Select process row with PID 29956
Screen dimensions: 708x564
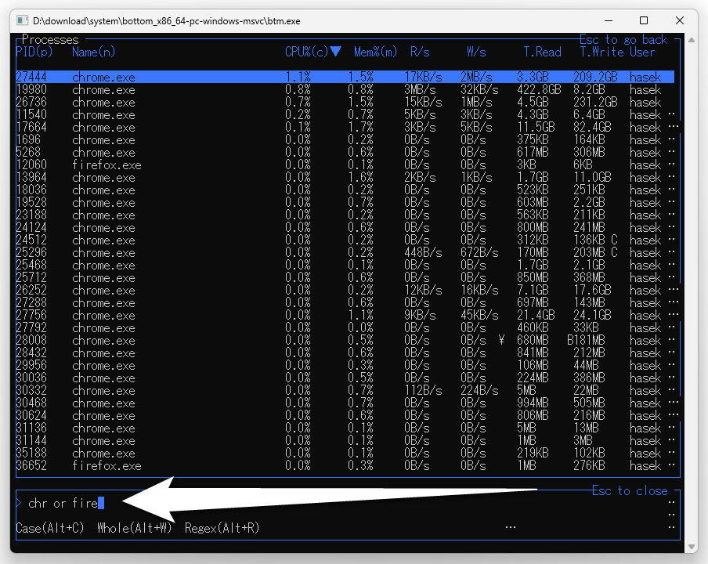tap(345, 365)
